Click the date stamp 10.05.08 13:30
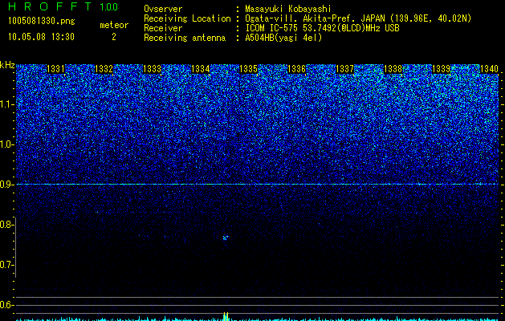The width and height of the screenshot is (505, 321). pos(41,37)
